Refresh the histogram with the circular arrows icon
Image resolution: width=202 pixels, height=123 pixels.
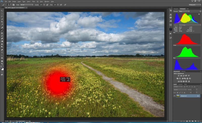pyautogui.click(x=200, y=11)
